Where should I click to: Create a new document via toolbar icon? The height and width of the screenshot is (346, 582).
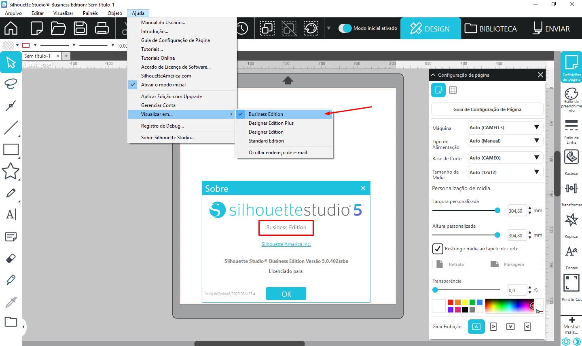pos(37,28)
